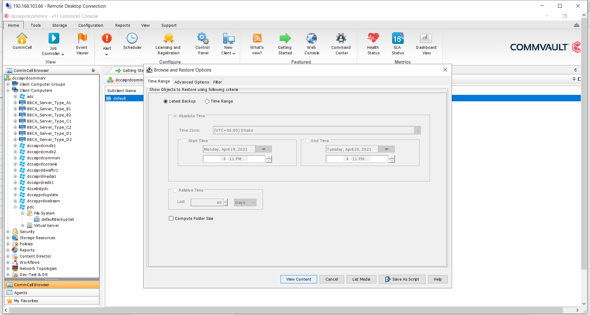Image resolution: width=590 pixels, height=315 pixels.
Task: Open the Configuration ribbon tab
Action: click(91, 25)
